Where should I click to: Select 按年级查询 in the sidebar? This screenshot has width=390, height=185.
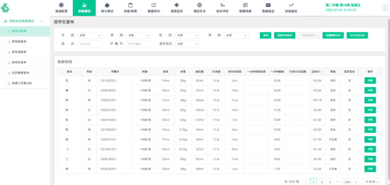tap(25, 52)
